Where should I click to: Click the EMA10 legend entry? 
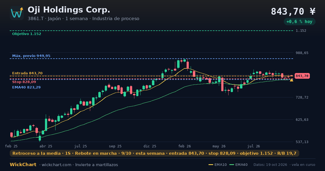pos(217,165)
